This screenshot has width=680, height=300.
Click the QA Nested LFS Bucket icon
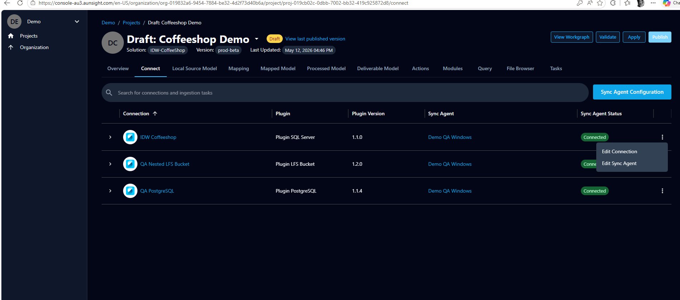(x=130, y=164)
